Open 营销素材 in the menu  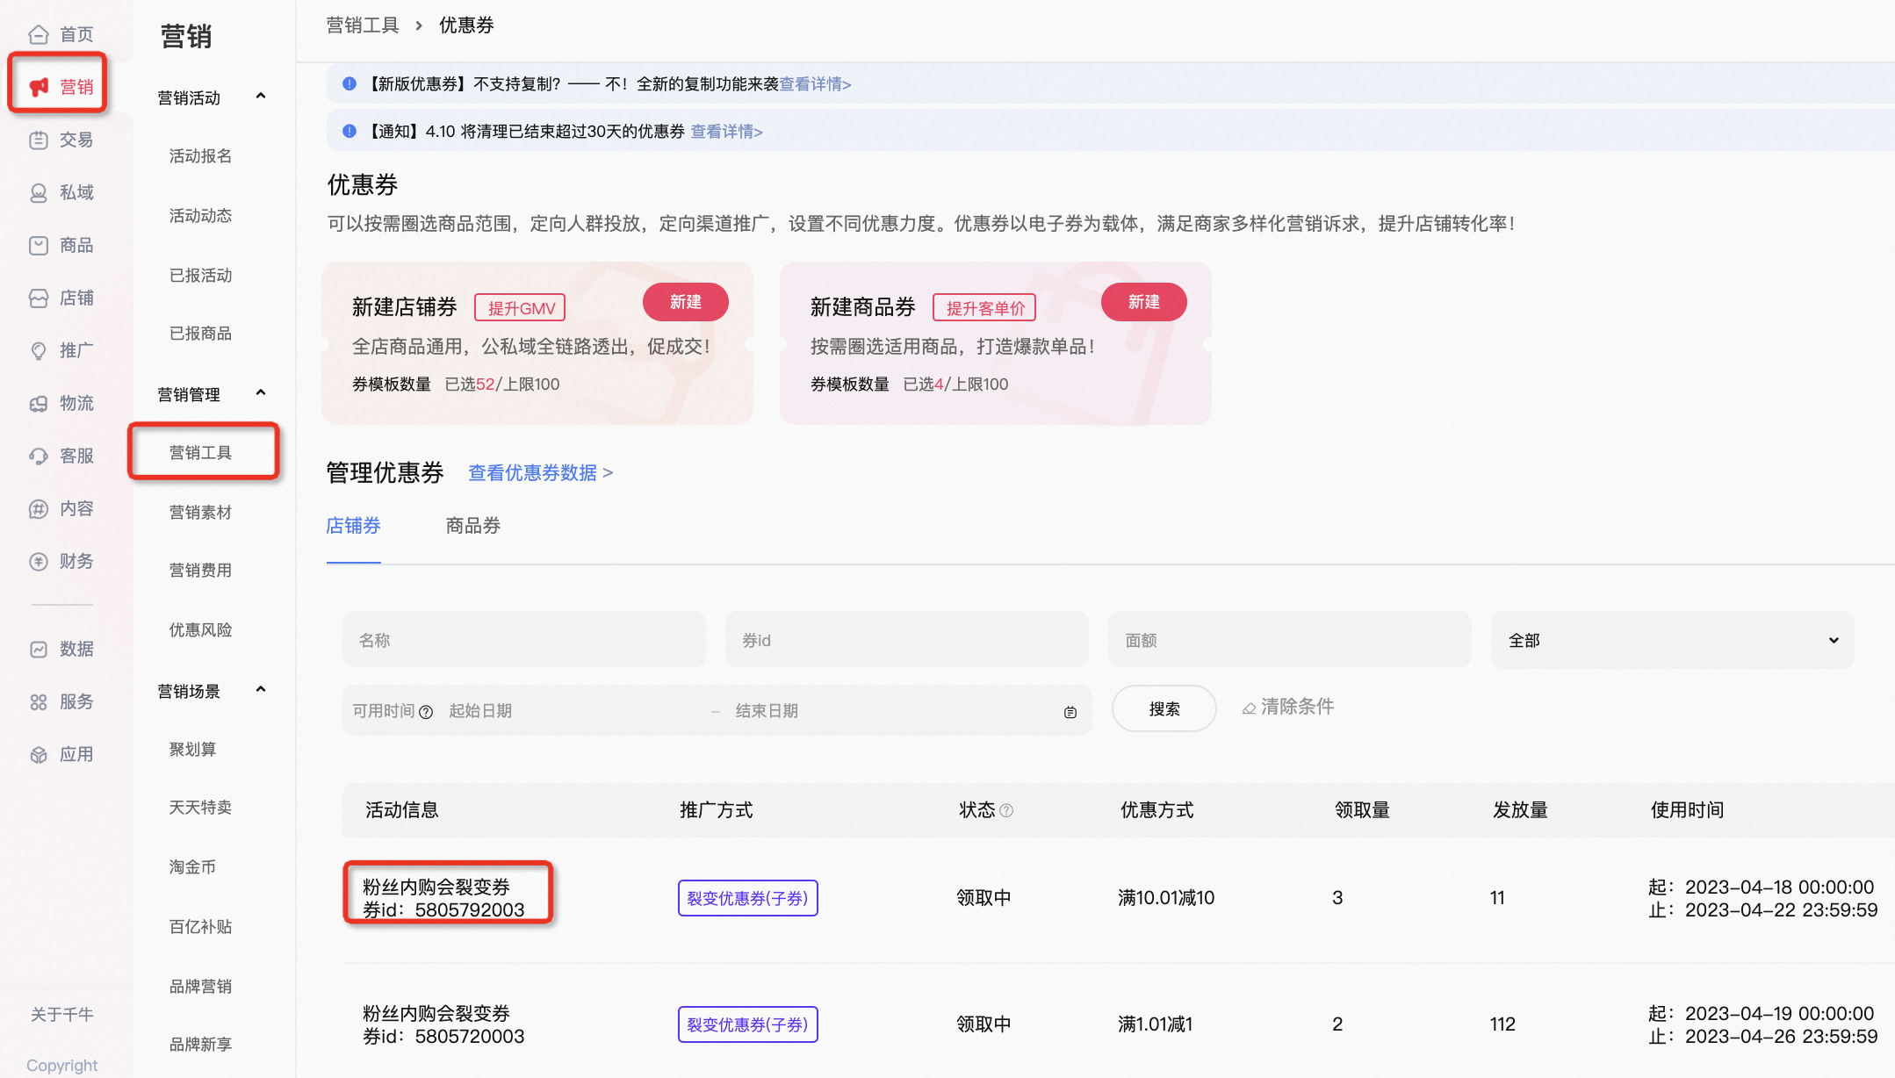pyautogui.click(x=200, y=513)
